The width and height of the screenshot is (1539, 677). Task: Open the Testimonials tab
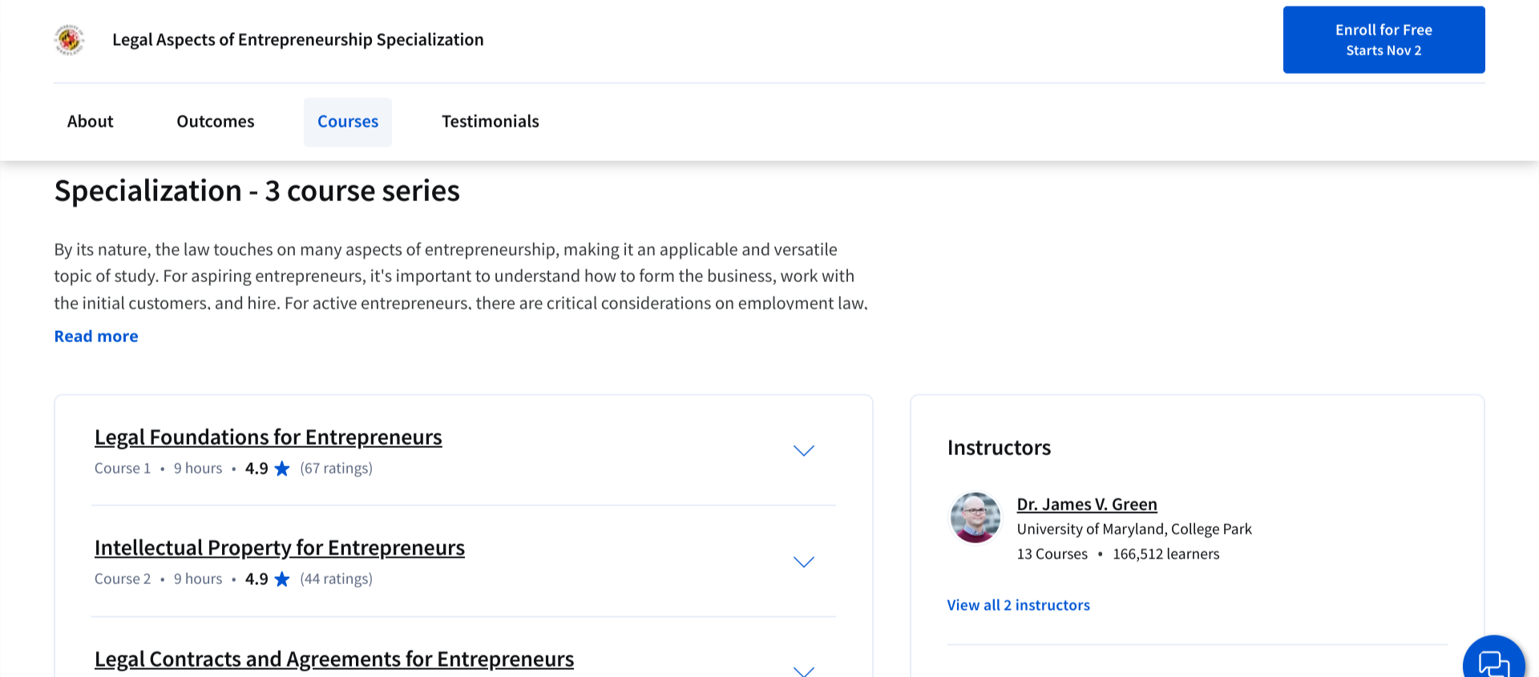pyautogui.click(x=491, y=122)
